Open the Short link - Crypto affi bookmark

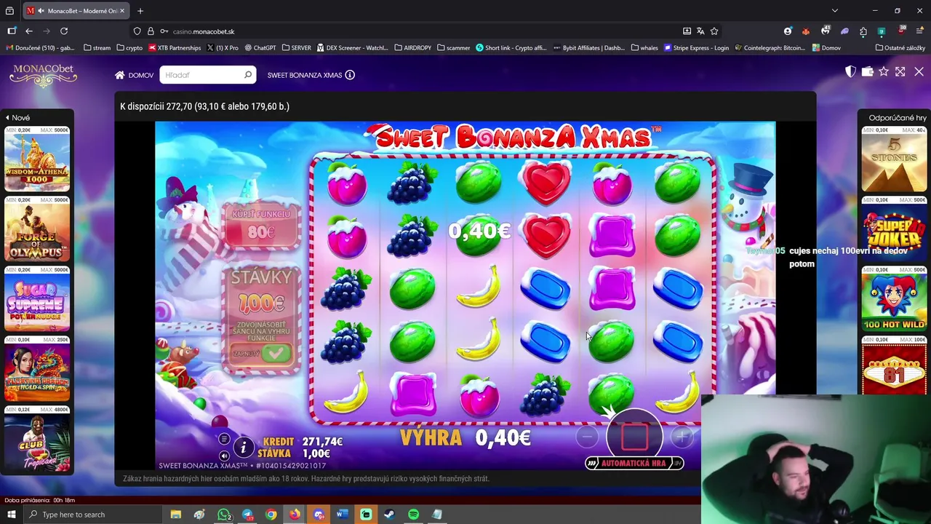click(511, 48)
